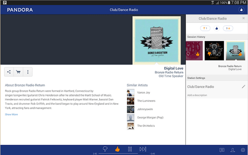Add a description to the station
248x155 pixels.
tap(197, 95)
